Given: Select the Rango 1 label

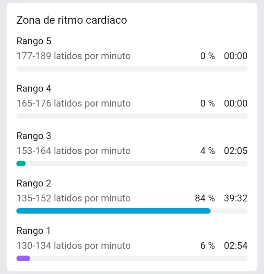Looking at the screenshot, I should [33, 231].
